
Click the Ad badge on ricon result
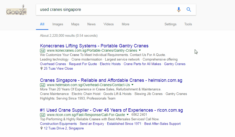click(43, 115)
